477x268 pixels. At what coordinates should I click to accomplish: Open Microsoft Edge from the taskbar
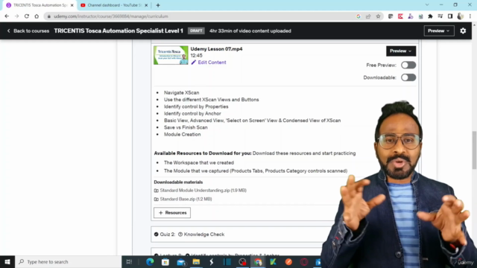pyautogui.click(x=150, y=261)
